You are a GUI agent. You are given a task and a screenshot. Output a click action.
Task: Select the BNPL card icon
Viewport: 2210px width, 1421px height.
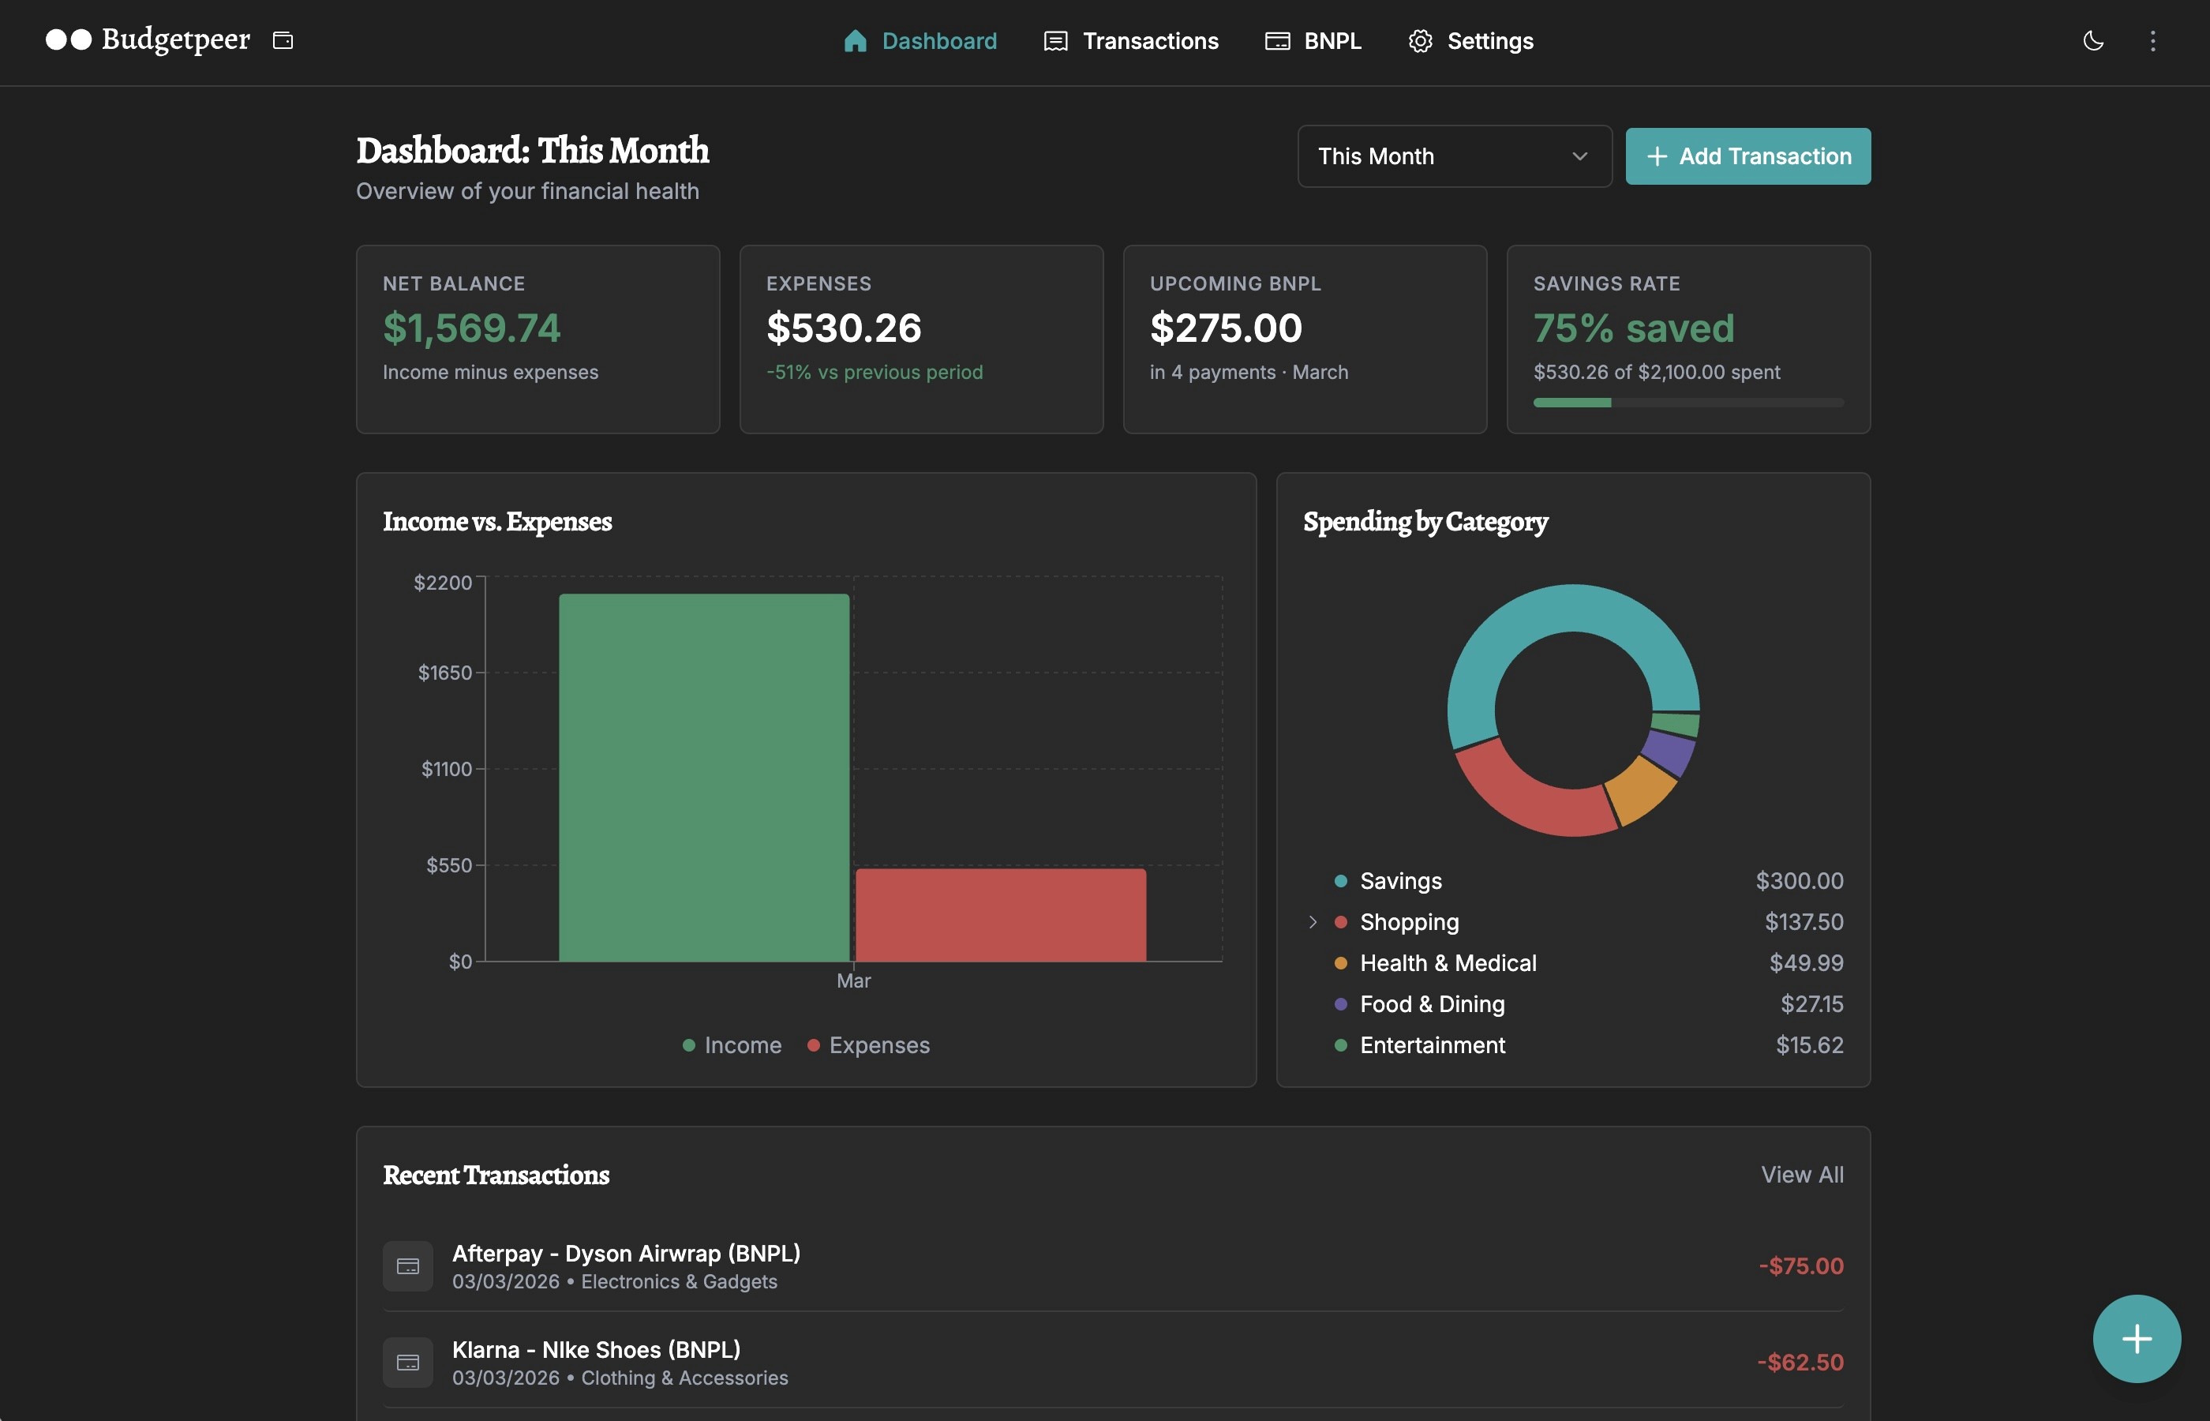click(x=1276, y=40)
